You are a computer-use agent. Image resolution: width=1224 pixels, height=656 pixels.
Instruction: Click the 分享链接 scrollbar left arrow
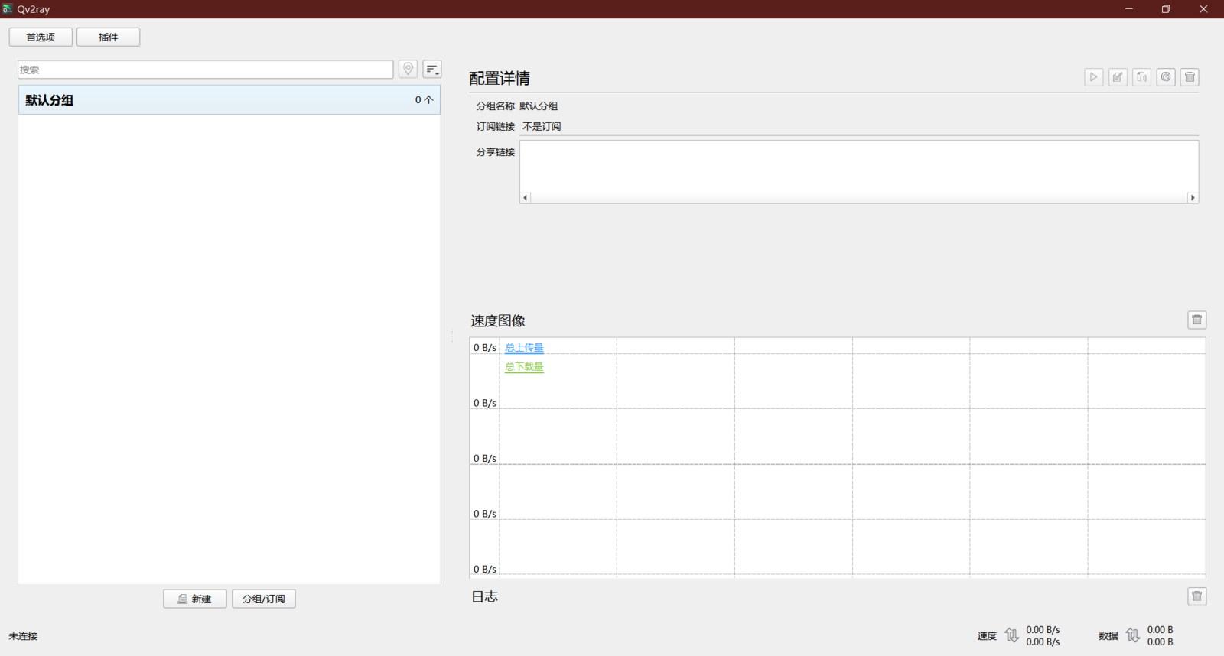[x=526, y=197]
